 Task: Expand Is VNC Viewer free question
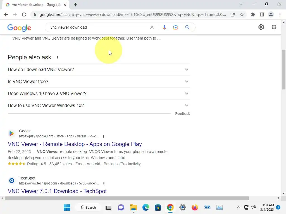tap(99, 82)
